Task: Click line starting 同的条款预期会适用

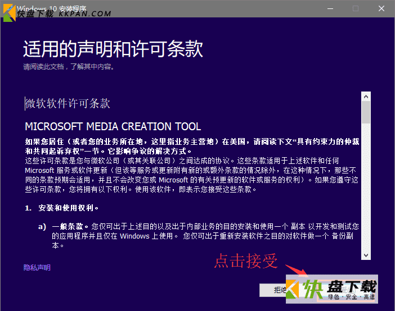Action: 192,180
